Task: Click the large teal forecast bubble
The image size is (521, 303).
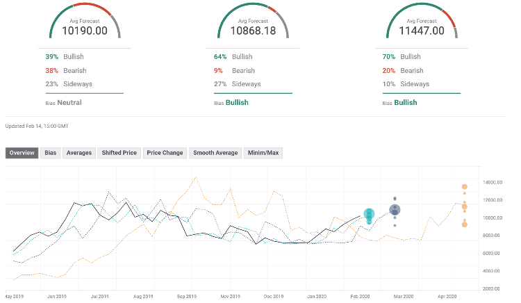Action: coord(370,214)
